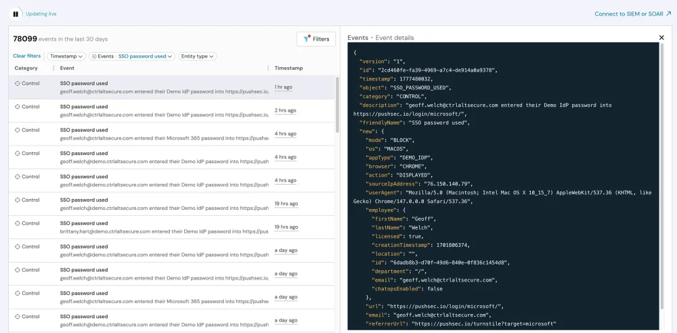The height and width of the screenshot is (333, 677).
Task: Click the Event column header
Action: pos(67,68)
